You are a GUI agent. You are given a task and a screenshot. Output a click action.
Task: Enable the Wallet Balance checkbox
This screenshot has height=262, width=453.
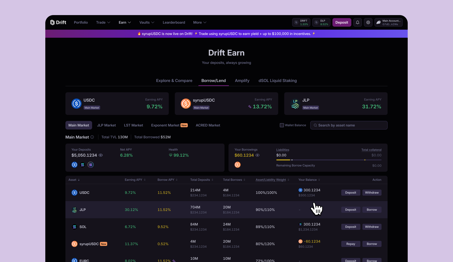pos(282,125)
